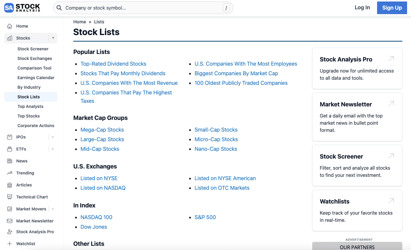Open the Top-Rated Dividend Stocks link

pyautogui.click(x=113, y=64)
